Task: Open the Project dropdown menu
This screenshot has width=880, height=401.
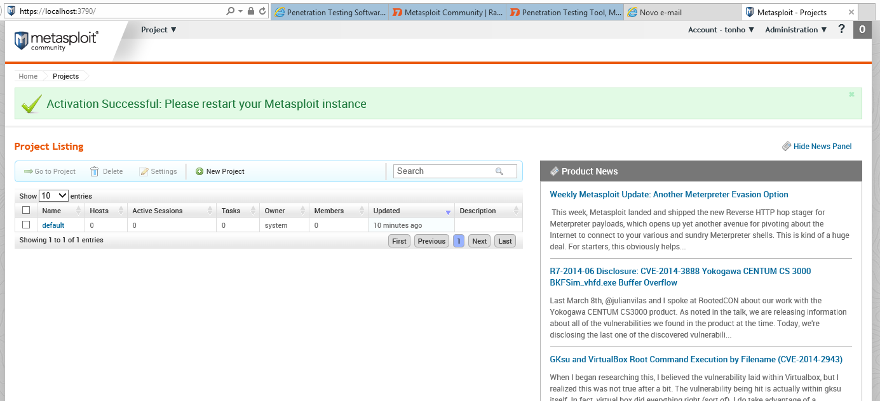Action: [x=159, y=30]
